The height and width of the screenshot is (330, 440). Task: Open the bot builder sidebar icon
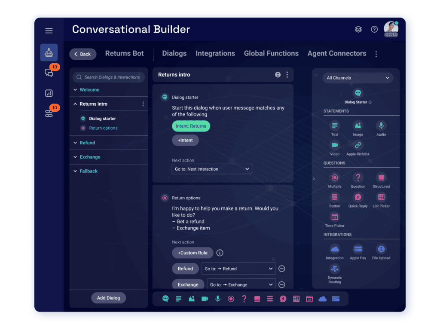pos(49,52)
